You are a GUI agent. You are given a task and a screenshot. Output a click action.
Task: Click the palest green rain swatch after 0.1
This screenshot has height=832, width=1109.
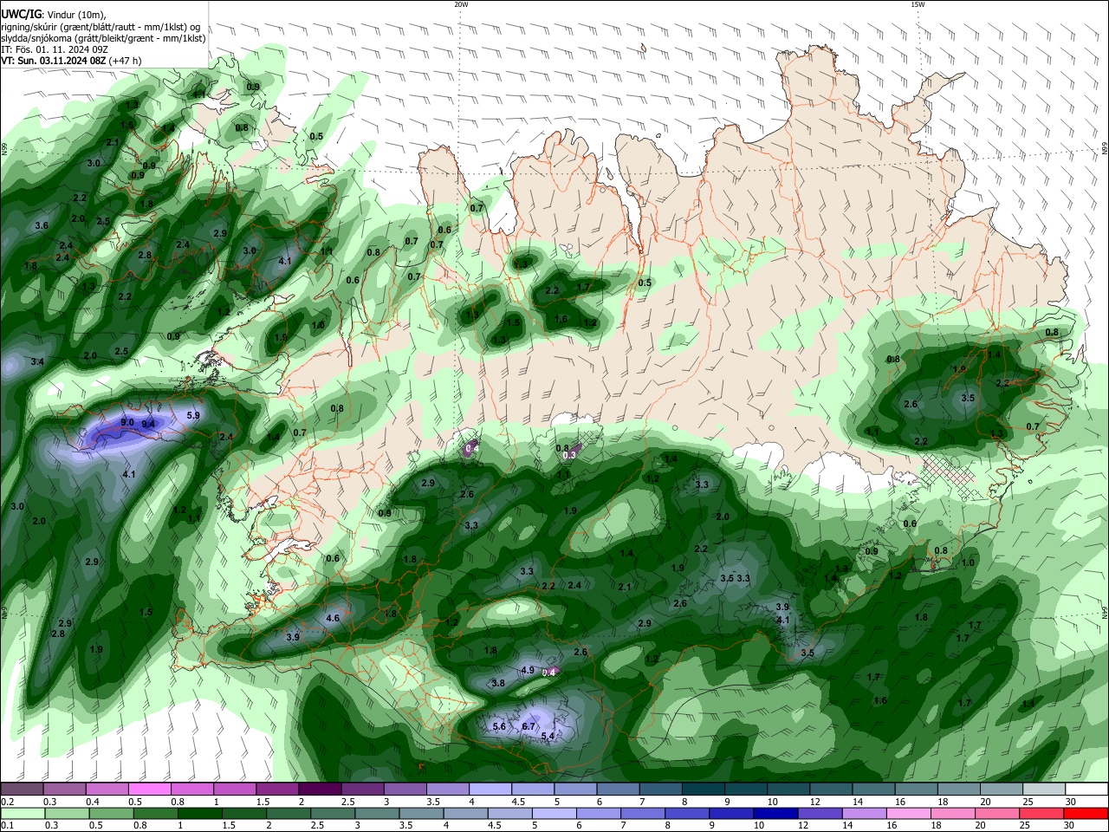[x=22, y=813]
